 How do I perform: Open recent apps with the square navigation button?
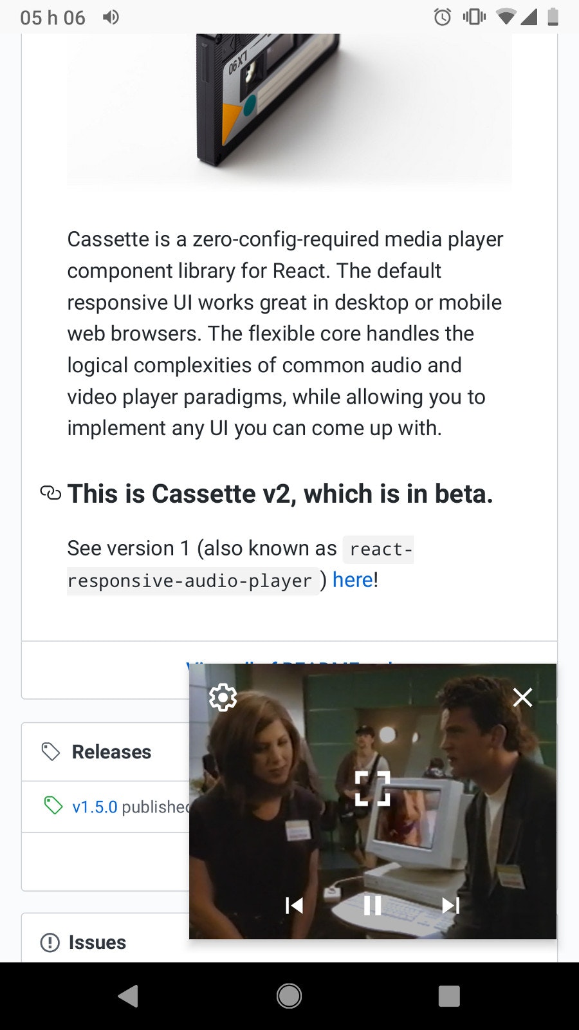tap(448, 995)
